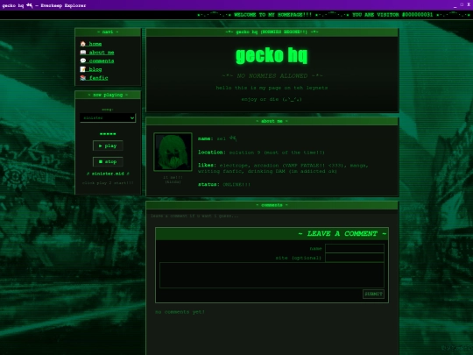
Task: Focus the name input field
Action: [x=355, y=248]
